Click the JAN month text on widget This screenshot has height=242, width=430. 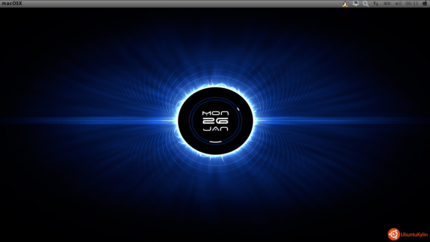[x=215, y=129]
